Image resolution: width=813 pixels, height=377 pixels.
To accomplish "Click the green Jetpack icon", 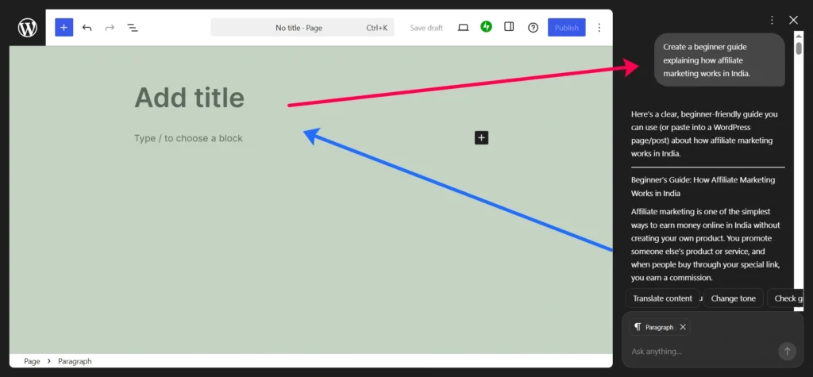I will coord(486,27).
